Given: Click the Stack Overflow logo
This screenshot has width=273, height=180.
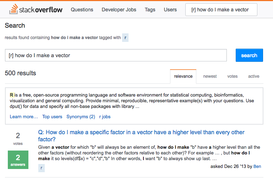Looking at the screenshot, I should point(36,10).
